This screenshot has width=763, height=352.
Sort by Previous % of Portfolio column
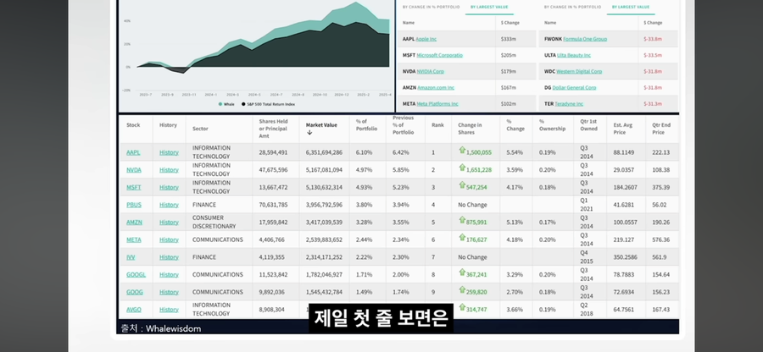point(404,125)
